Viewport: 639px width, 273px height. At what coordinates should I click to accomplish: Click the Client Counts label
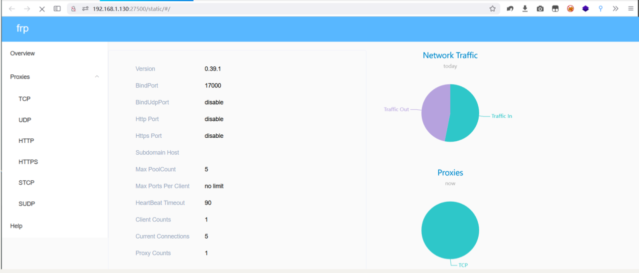pos(153,220)
